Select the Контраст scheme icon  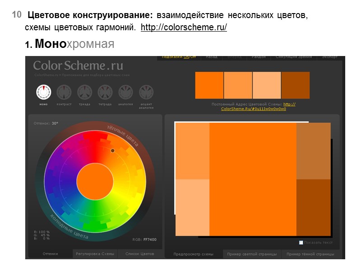(64, 92)
